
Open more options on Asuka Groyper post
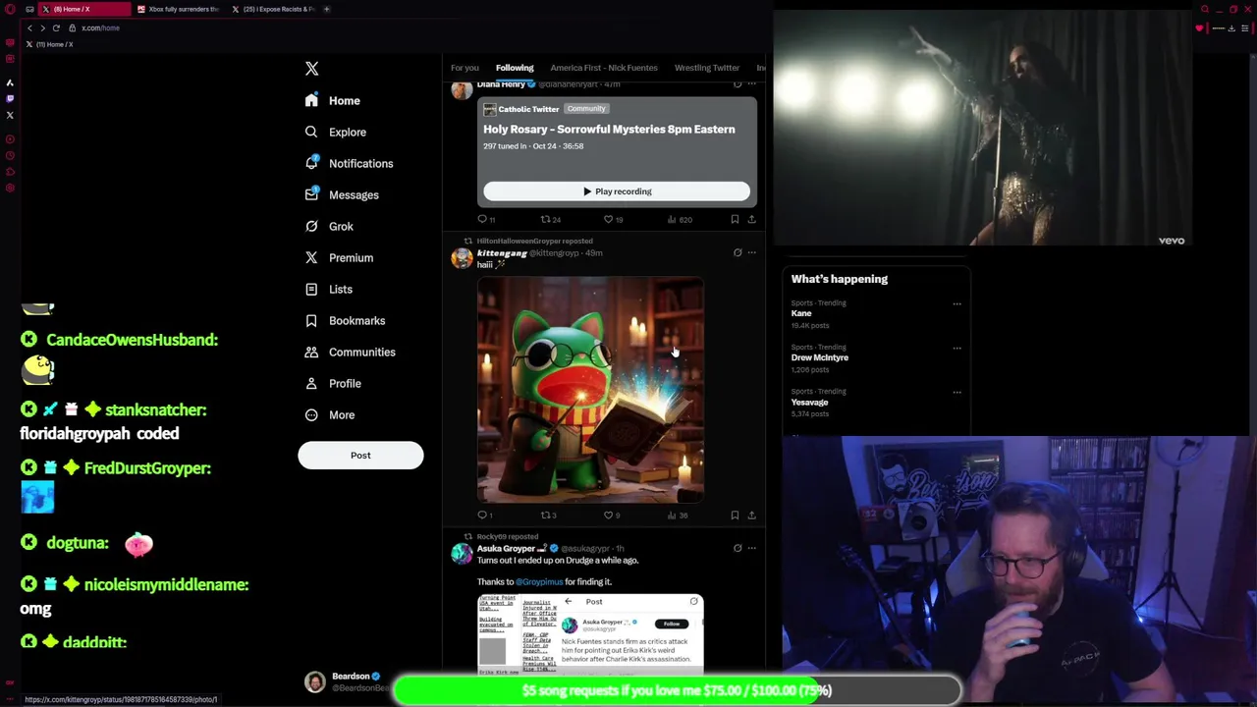point(752,548)
